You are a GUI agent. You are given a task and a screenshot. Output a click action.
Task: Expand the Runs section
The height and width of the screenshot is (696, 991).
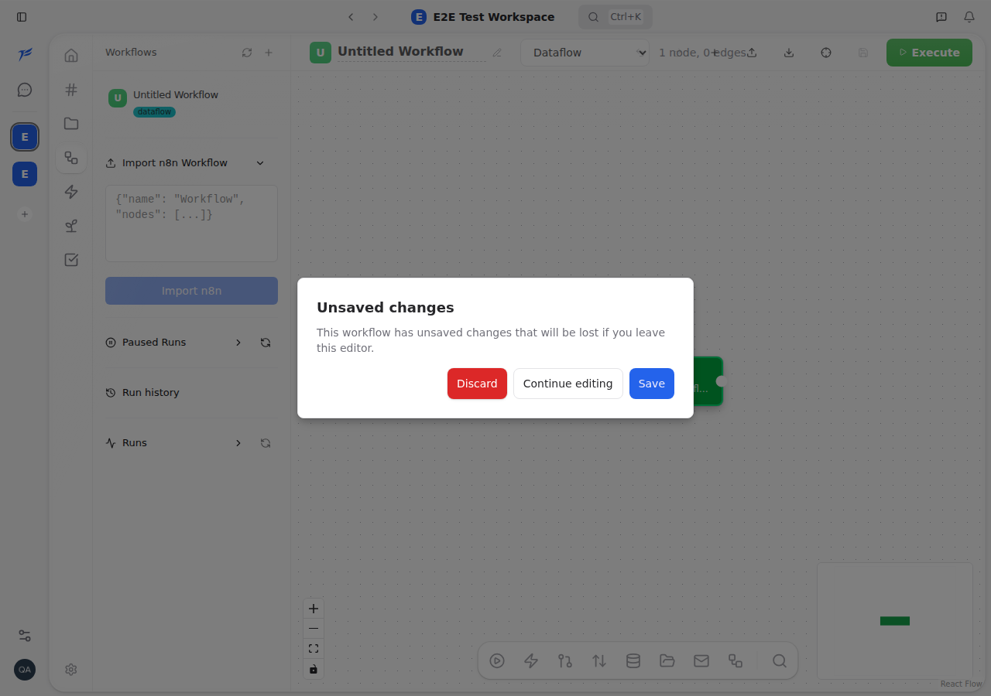238,443
